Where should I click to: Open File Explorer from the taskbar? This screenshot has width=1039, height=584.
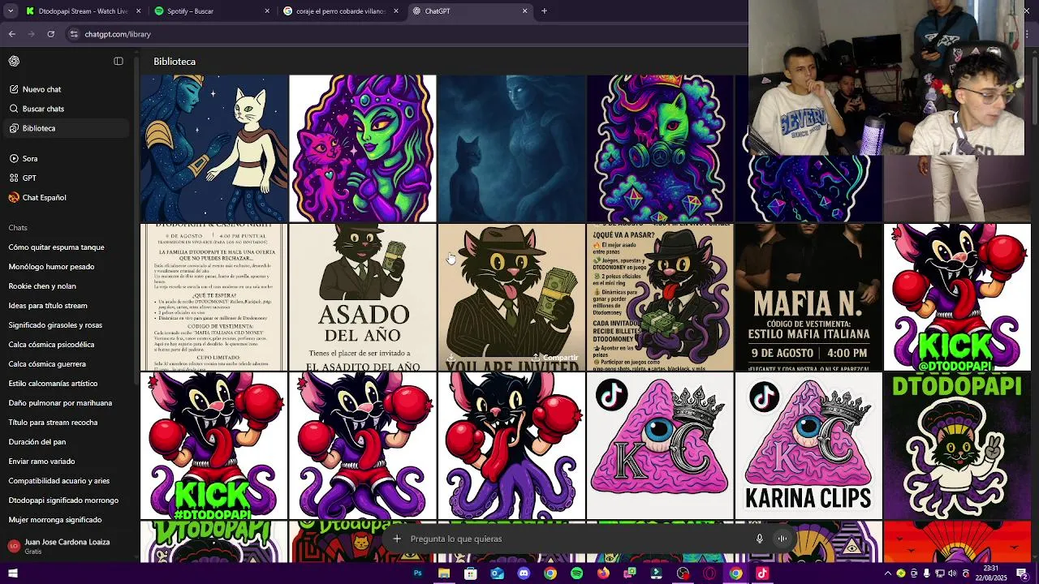(444, 573)
